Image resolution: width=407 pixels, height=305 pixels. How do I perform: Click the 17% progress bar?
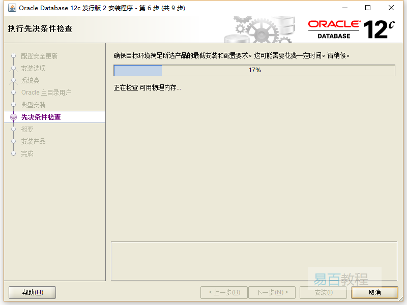click(254, 70)
